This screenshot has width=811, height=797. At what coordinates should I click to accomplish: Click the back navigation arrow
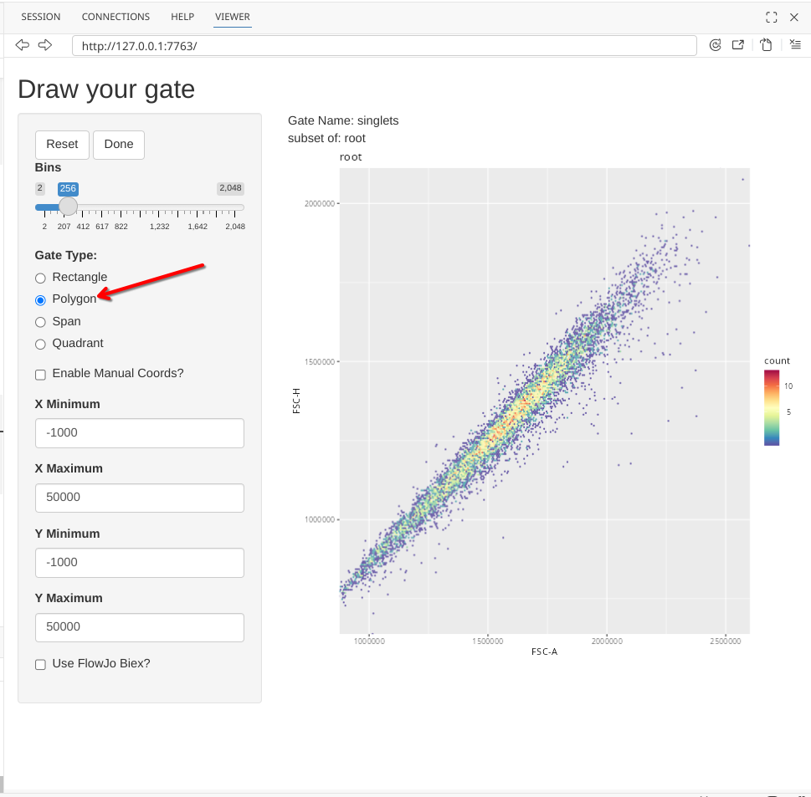(x=23, y=45)
